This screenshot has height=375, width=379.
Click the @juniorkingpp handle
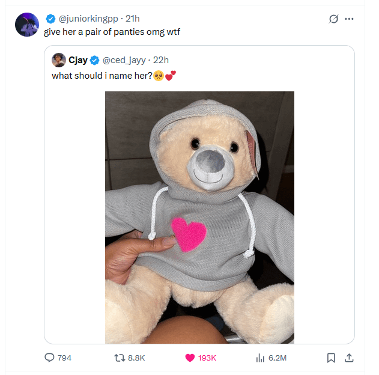88,19
